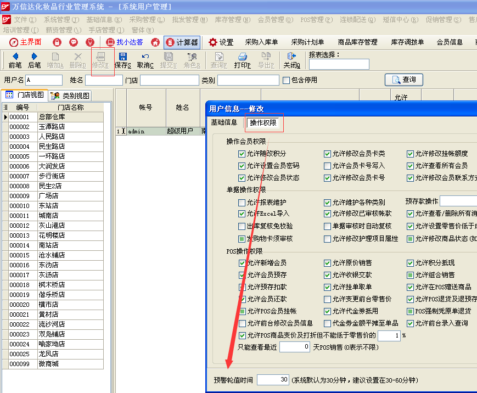
Task: Uncheck 允许随改积分
Action: tap(242, 154)
